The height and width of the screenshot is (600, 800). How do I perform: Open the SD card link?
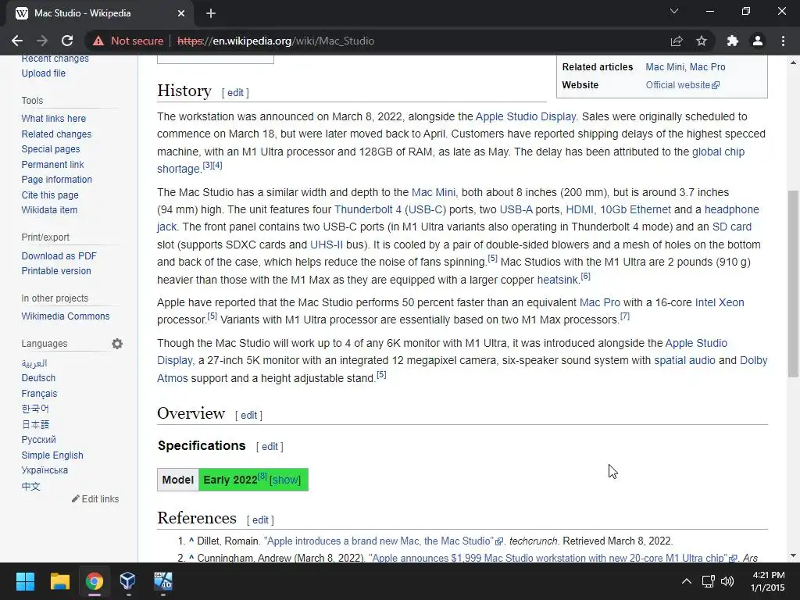tap(731, 227)
